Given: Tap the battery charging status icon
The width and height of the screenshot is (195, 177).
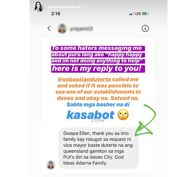Looking at the screenshot, I should coord(145,14).
